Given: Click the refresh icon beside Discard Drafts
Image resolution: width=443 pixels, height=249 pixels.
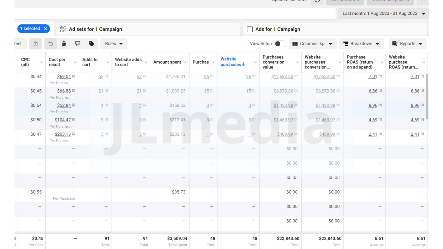Looking at the screenshot, I should tap(317, 1).
